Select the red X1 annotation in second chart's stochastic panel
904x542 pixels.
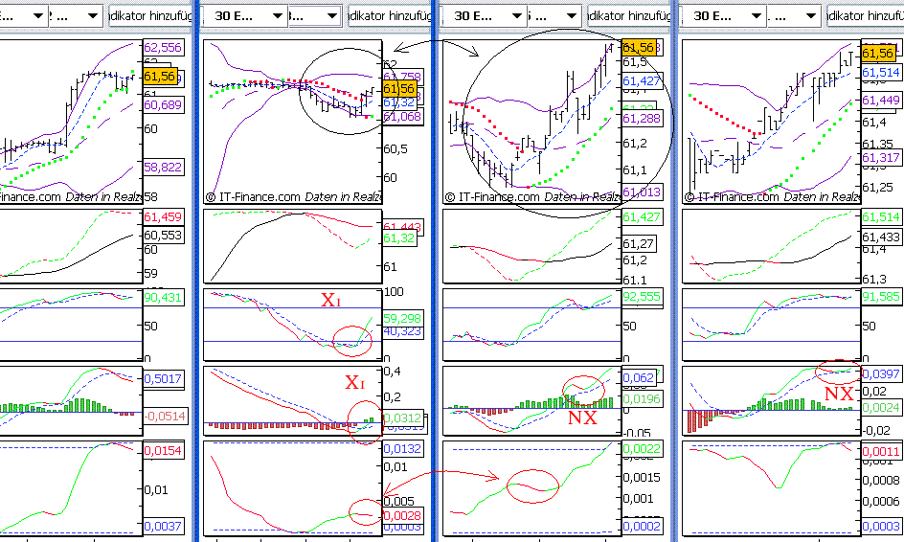330,301
